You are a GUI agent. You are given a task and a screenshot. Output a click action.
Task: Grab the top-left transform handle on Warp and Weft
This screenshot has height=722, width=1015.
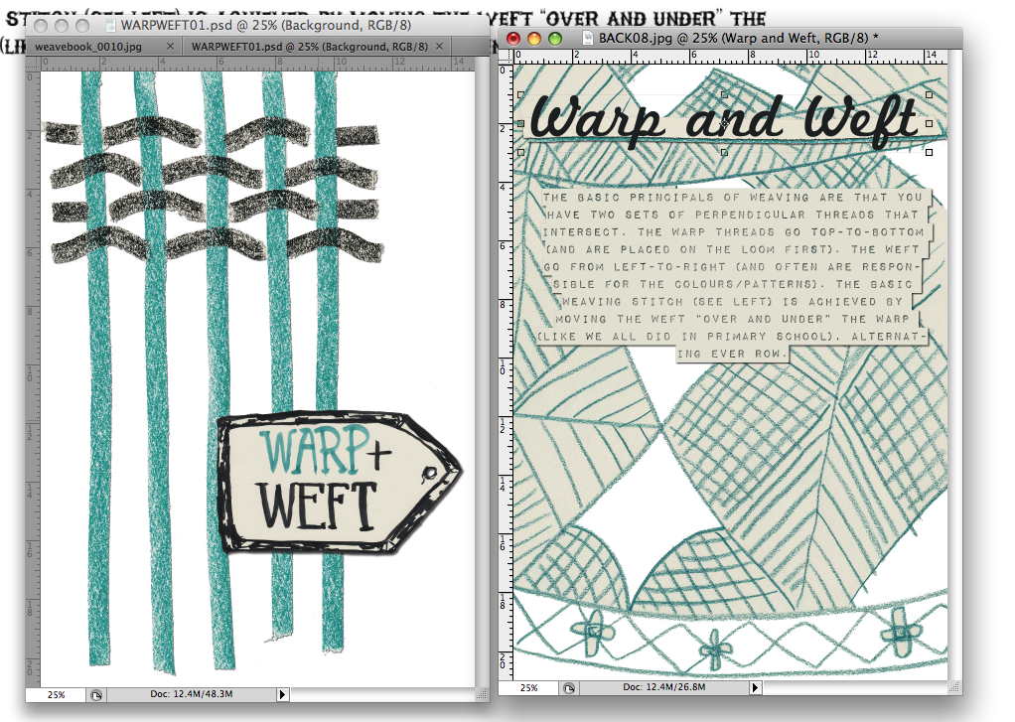tap(521, 94)
